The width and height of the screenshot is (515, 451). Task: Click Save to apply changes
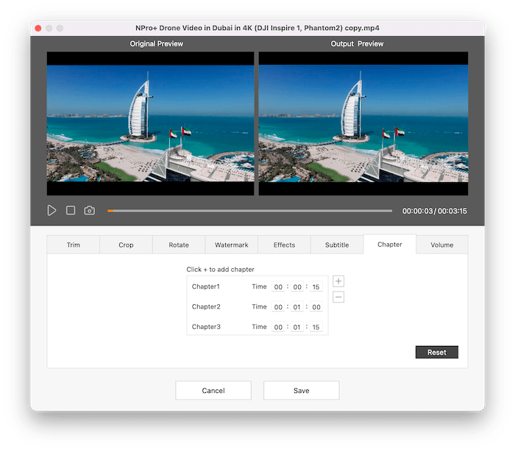tap(301, 391)
